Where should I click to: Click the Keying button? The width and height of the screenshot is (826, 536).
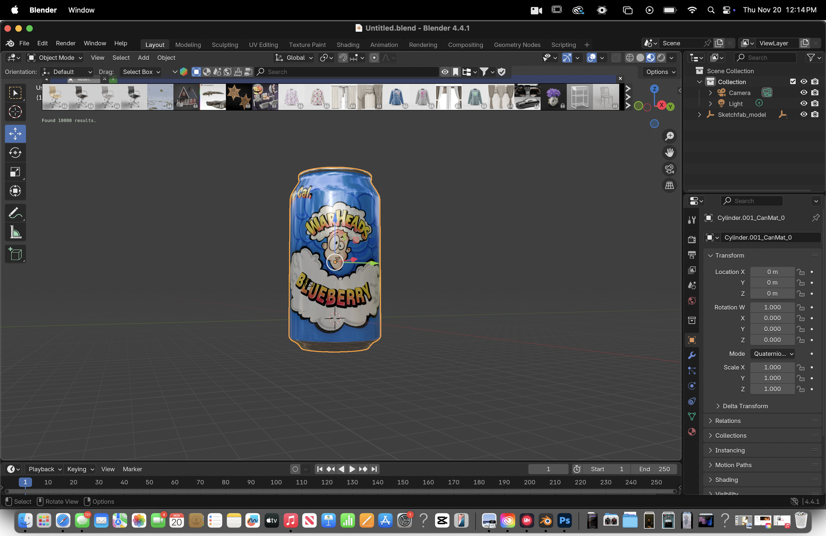pyautogui.click(x=80, y=469)
